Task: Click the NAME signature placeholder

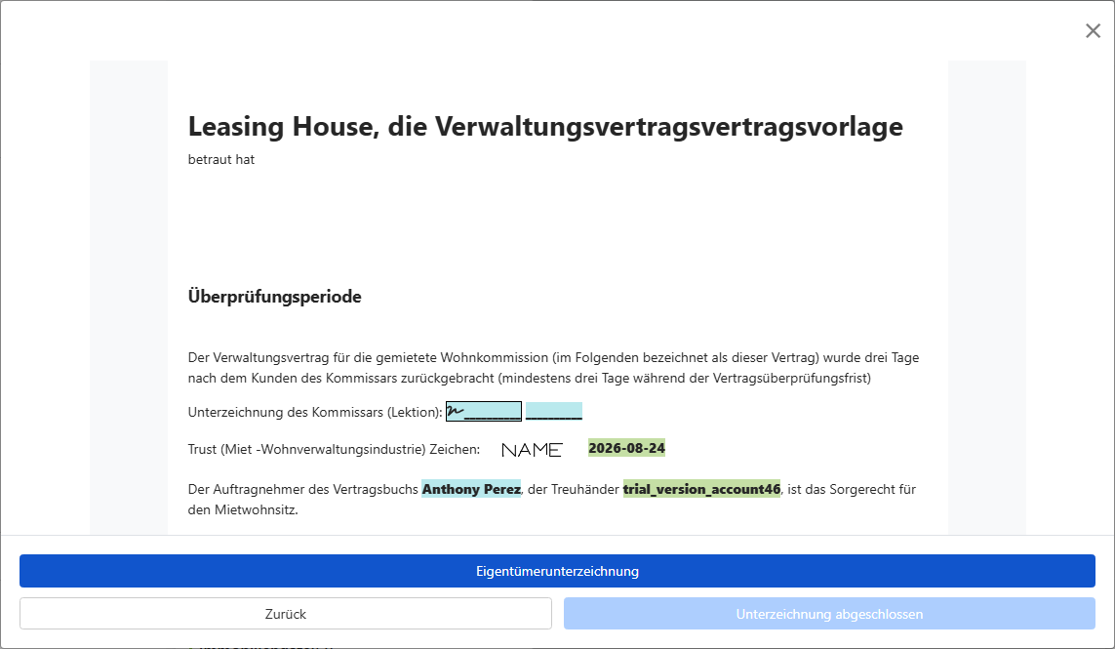Action: 532,450
